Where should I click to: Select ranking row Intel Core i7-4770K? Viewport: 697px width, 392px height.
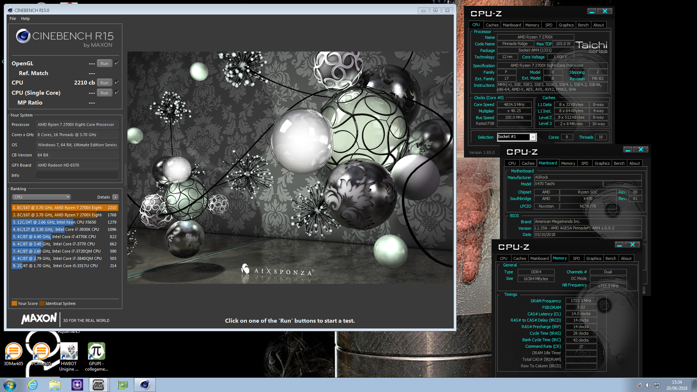[65, 237]
